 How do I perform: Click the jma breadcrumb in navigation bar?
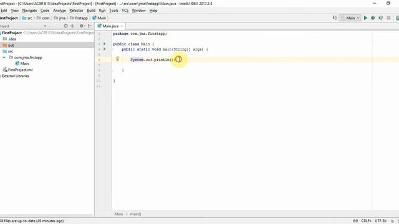(x=60, y=18)
